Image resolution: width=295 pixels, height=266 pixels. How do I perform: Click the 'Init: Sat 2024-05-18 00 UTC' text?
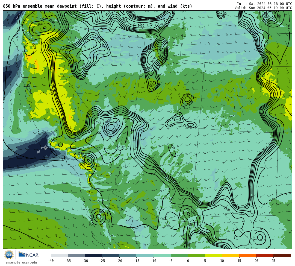click(264, 4)
